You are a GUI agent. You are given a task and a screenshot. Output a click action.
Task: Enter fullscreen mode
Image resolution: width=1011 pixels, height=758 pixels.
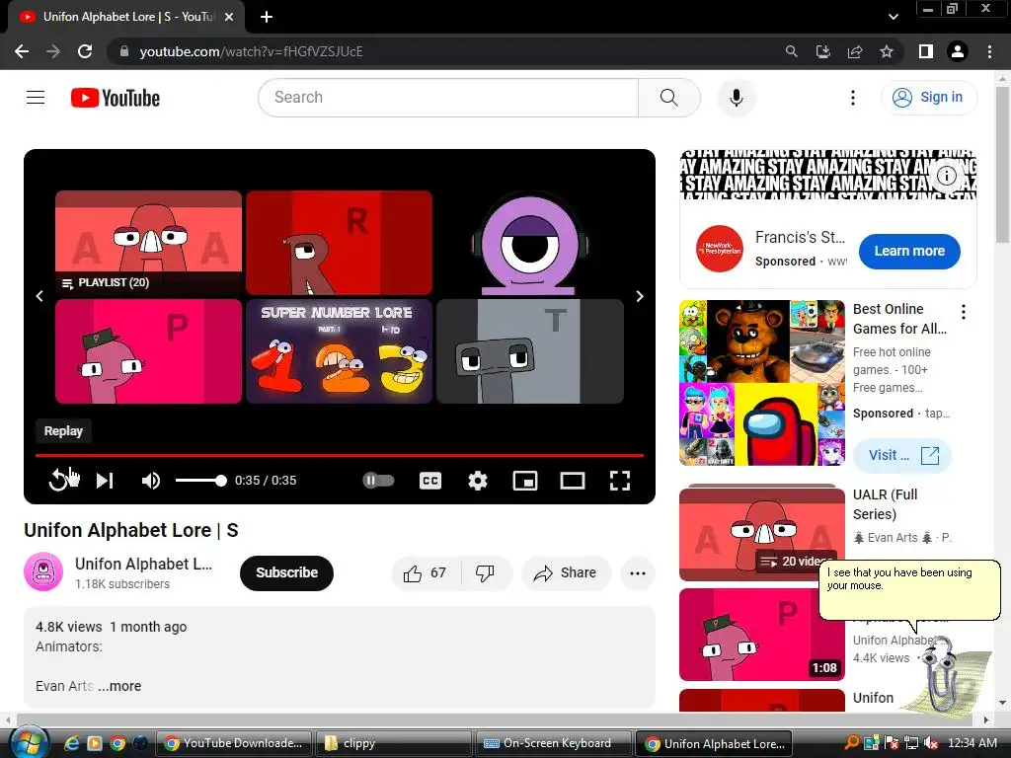[x=620, y=481]
